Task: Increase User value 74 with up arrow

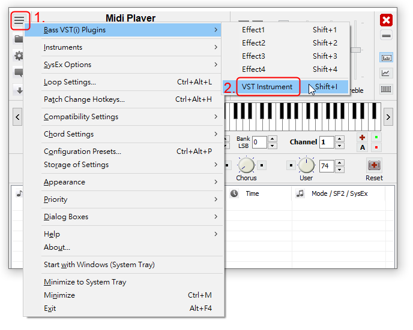Action: [x=340, y=163]
